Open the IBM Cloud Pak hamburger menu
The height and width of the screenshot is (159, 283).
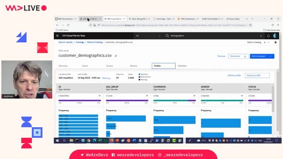(x=57, y=36)
